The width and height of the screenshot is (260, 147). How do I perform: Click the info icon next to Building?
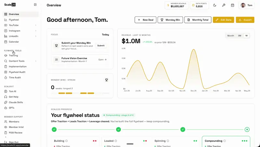(x=67, y=141)
